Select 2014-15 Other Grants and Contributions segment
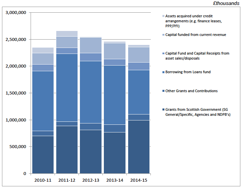This screenshot has height=189, width=243. [139, 117]
